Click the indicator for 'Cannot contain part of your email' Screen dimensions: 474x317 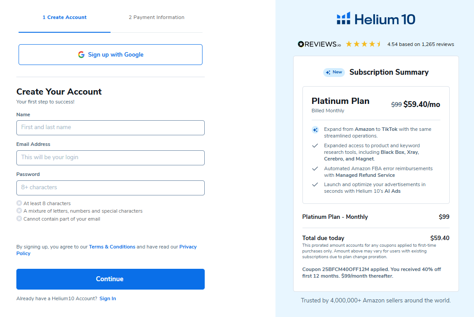pos(19,218)
